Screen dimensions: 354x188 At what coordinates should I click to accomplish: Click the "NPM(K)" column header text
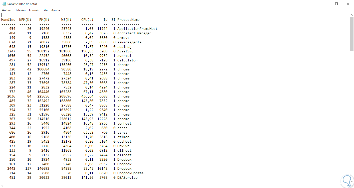25,20
